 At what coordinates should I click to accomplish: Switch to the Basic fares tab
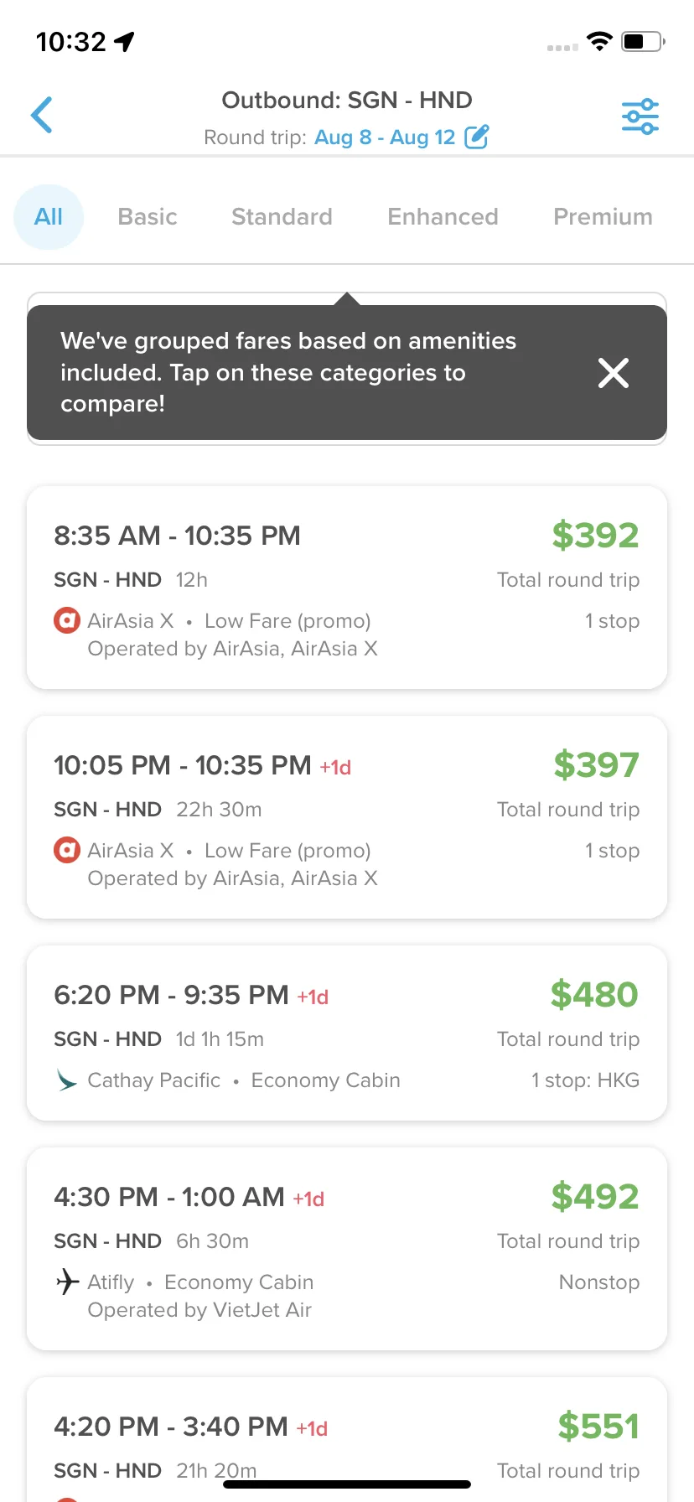(x=148, y=217)
